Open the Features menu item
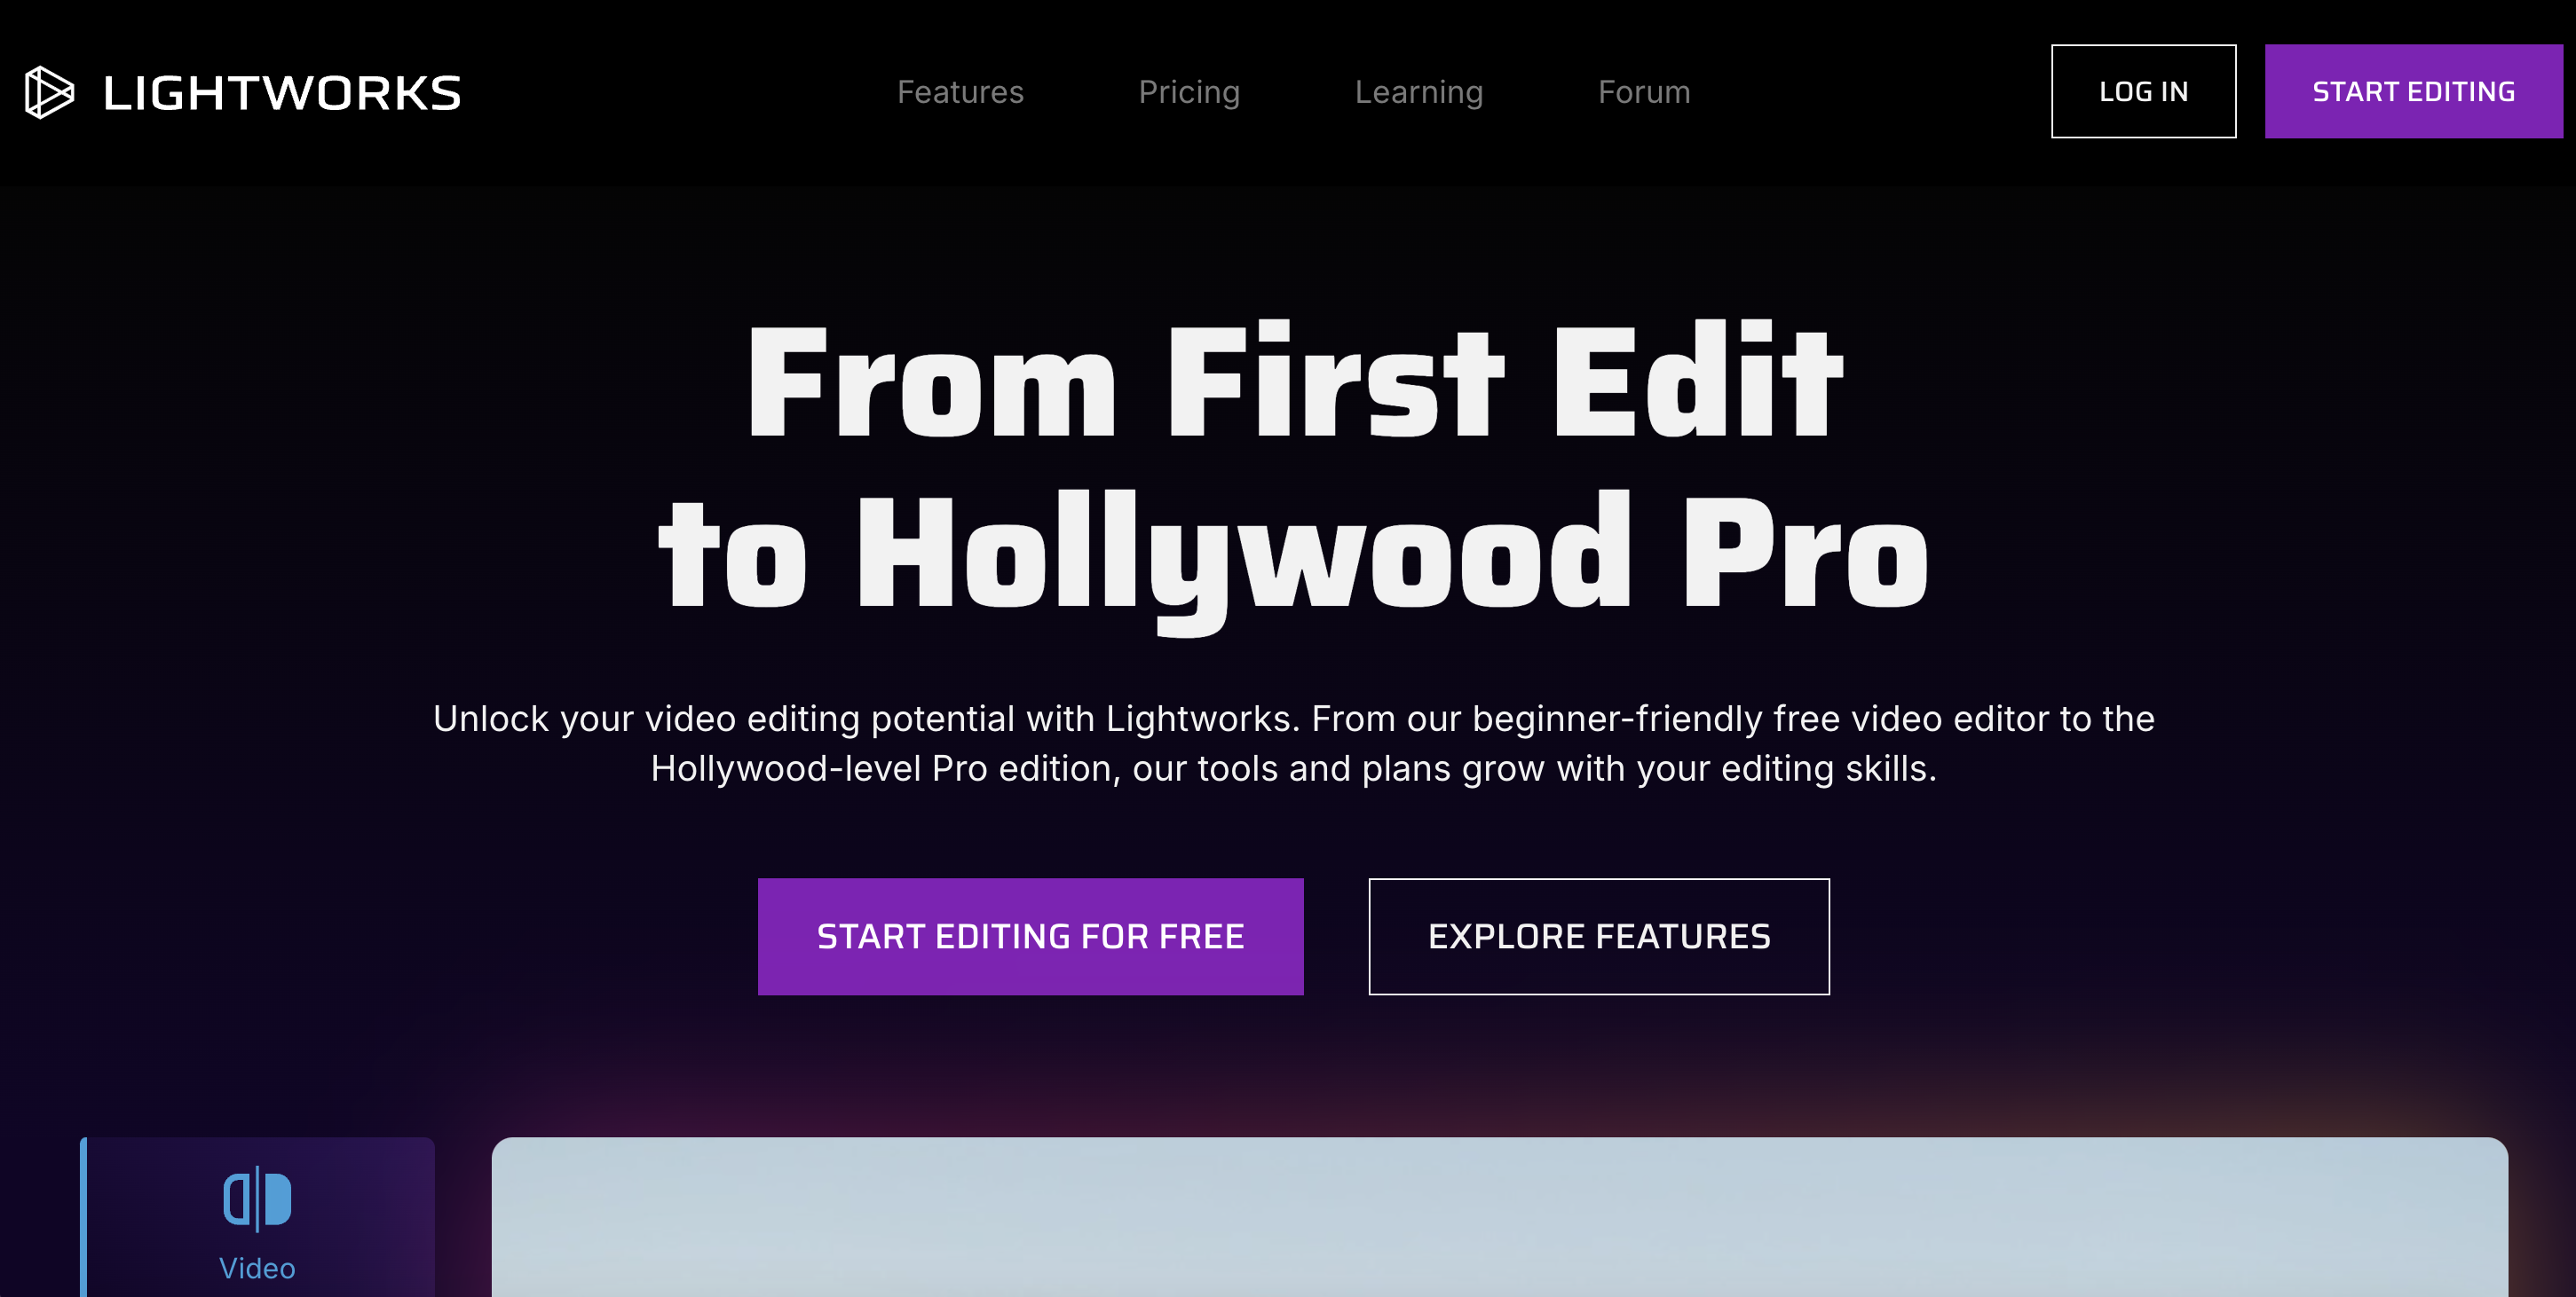 coord(960,92)
